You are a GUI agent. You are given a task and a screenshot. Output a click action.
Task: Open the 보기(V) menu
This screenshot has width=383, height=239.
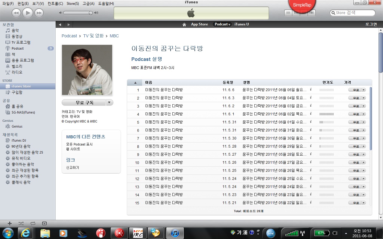38,4
